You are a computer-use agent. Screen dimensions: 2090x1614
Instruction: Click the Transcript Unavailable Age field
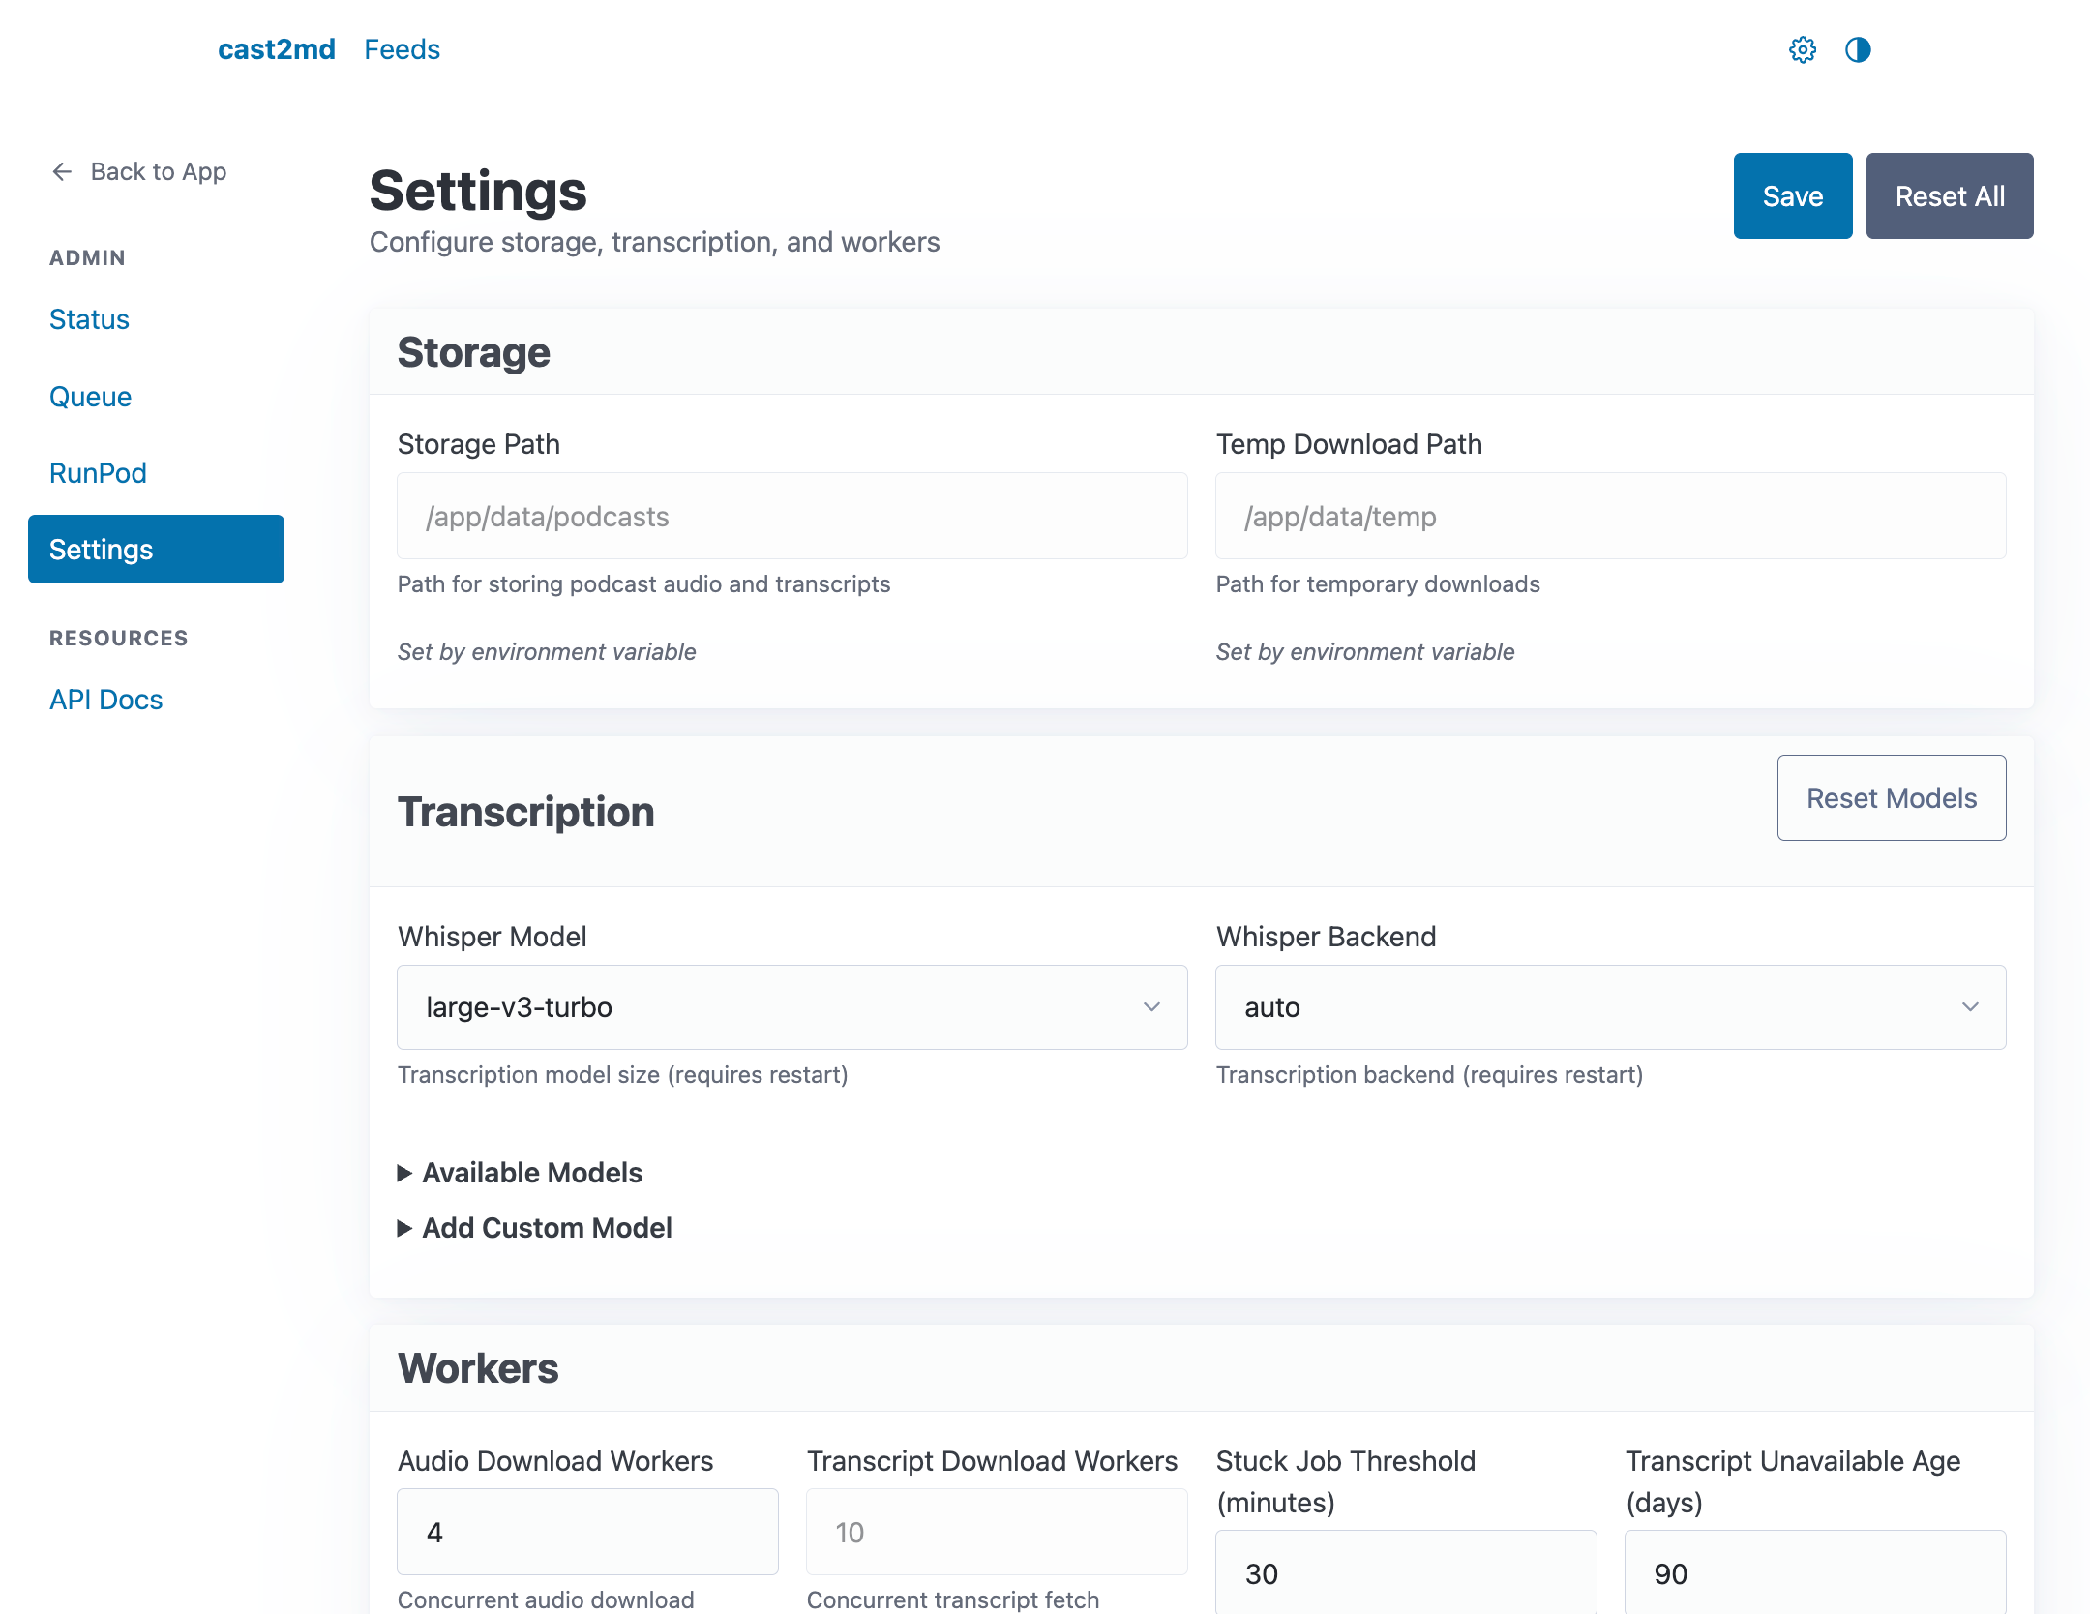[1814, 1572]
